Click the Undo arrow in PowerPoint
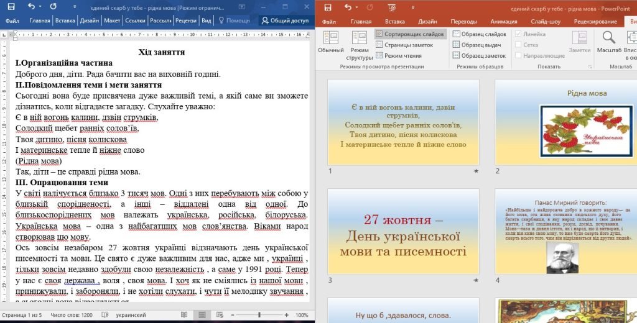 tap(348, 7)
